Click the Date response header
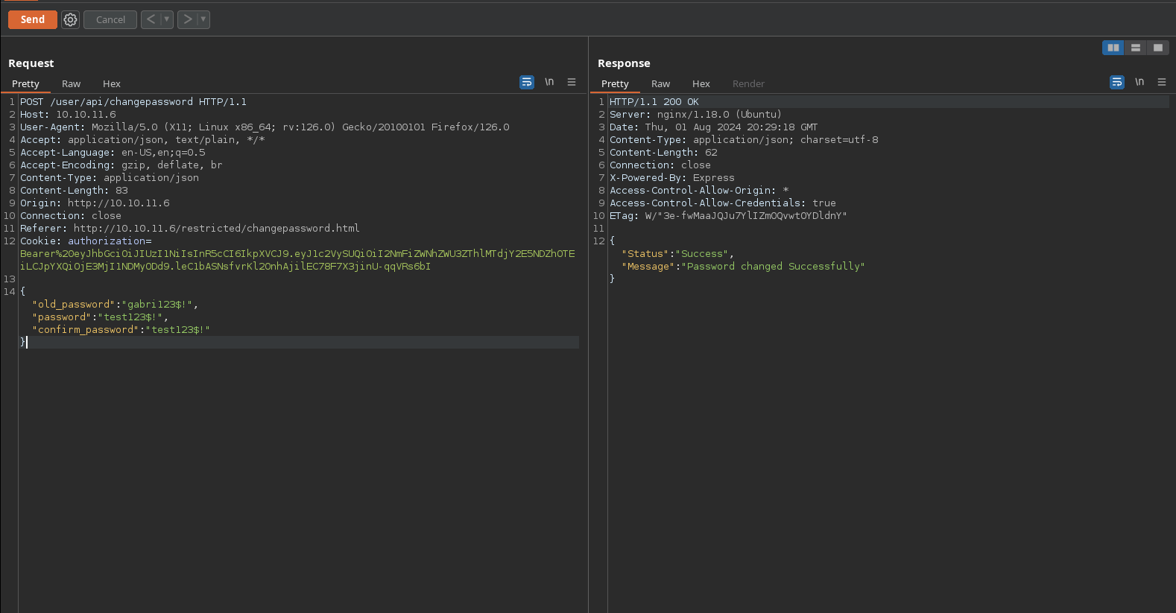Image resolution: width=1176 pixels, height=613 pixels. 713,127
